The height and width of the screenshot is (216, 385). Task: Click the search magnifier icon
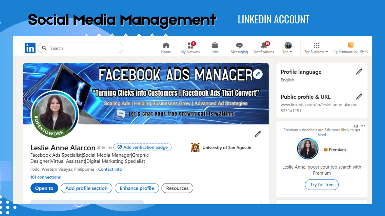(44, 48)
